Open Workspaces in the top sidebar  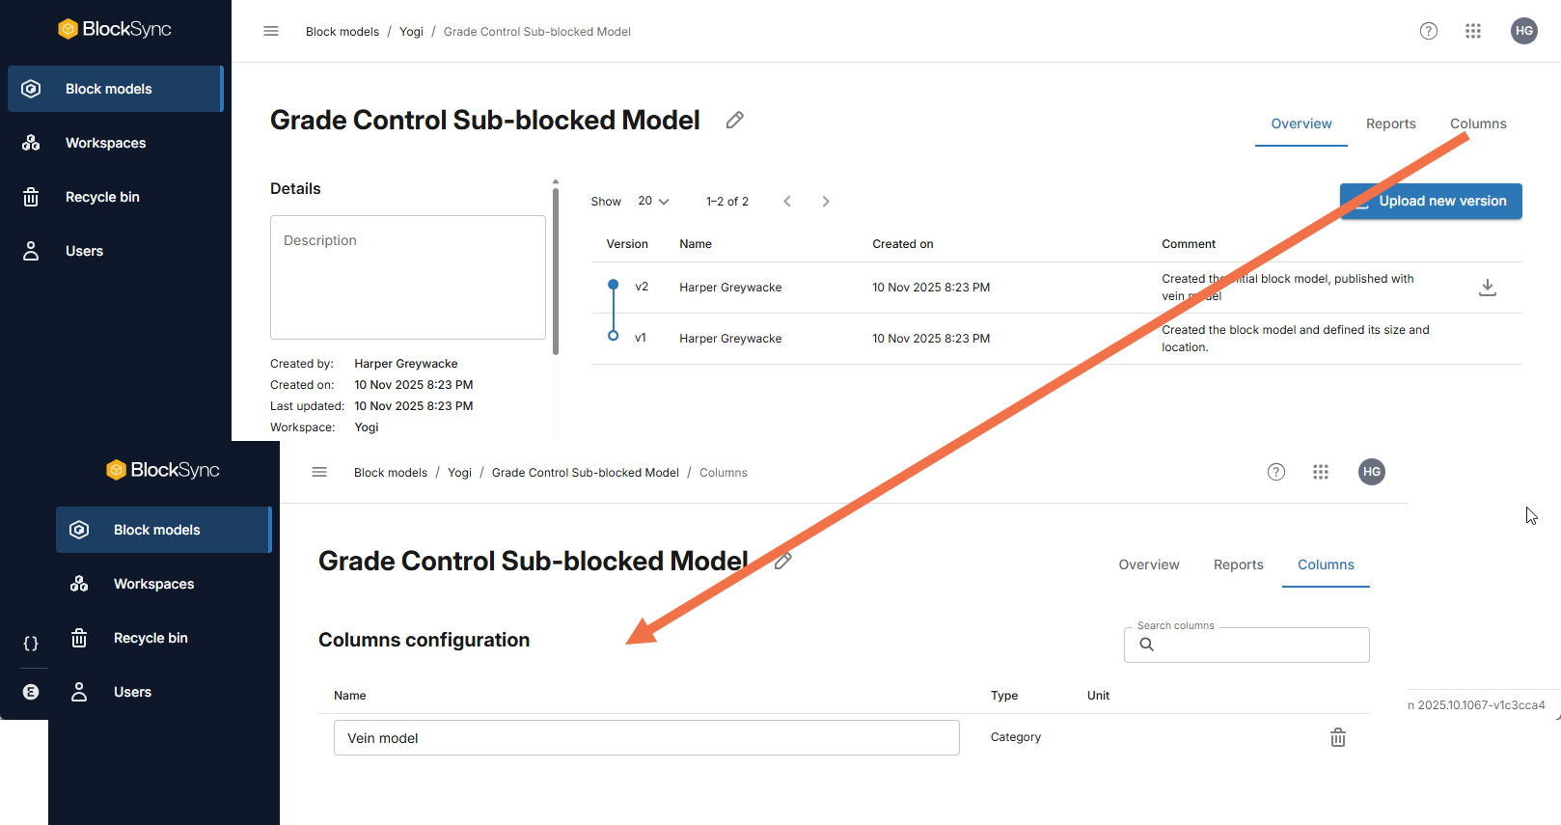105,143
